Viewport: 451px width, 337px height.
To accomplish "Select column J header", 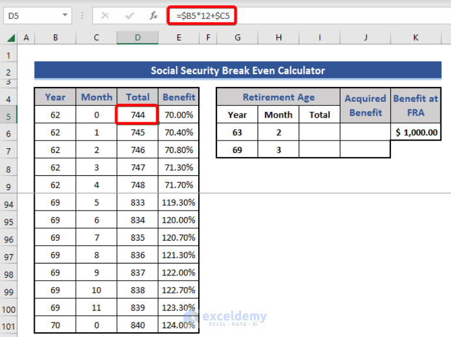I will [365, 38].
